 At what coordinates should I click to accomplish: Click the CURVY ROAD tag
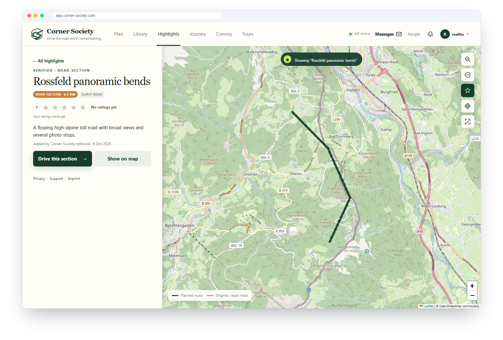click(x=92, y=94)
